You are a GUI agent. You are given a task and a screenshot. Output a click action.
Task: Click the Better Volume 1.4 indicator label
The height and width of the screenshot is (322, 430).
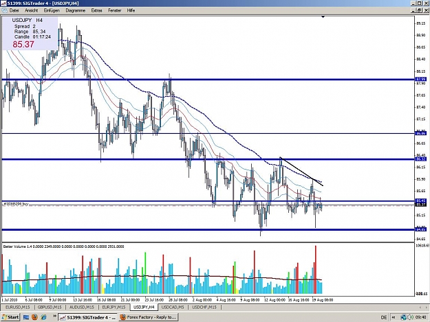[x=63, y=246]
